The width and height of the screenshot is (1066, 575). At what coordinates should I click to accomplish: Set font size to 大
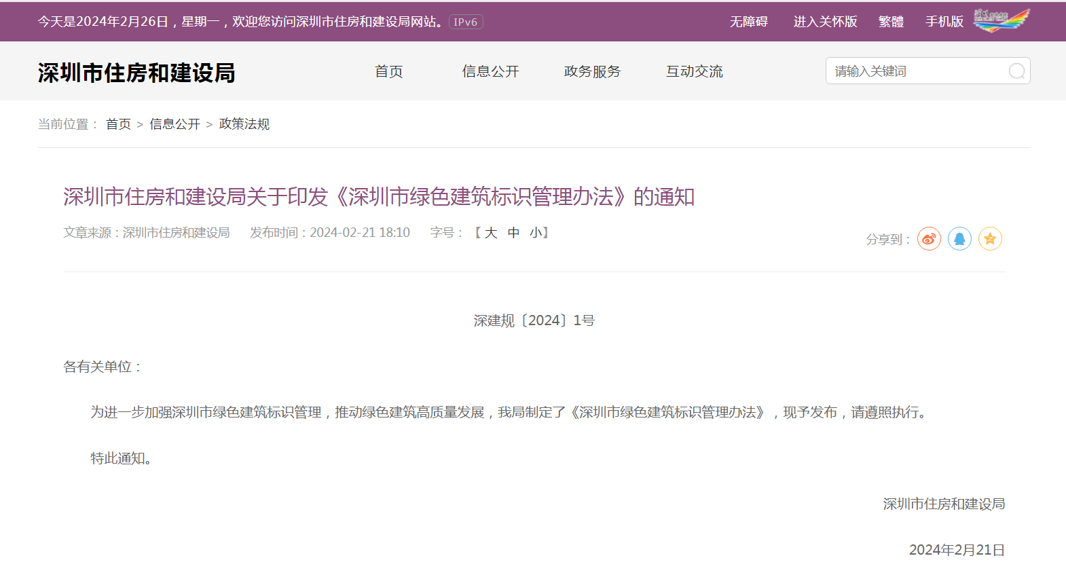pos(491,233)
